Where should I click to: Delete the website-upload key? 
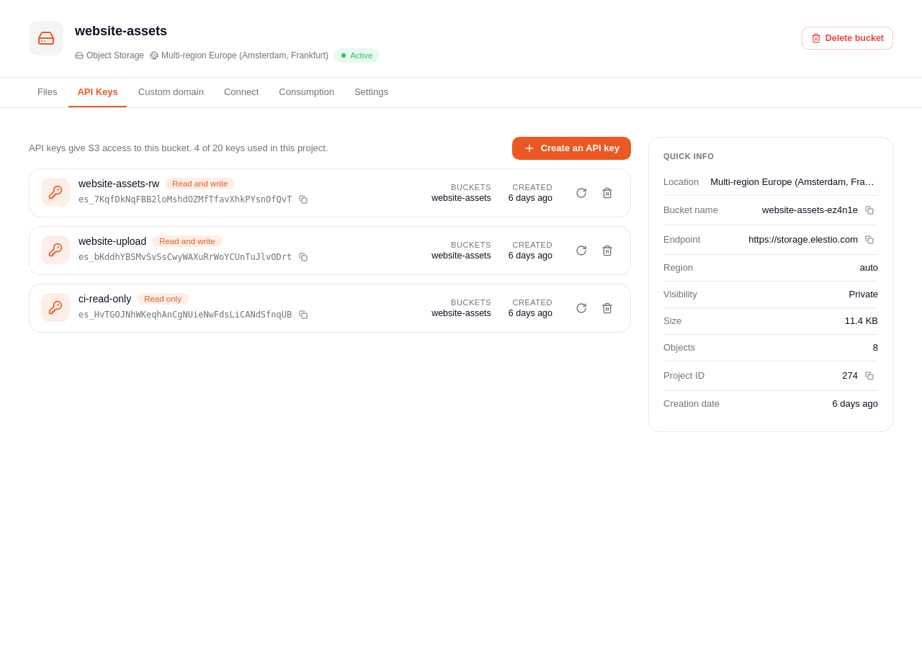pyautogui.click(x=607, y=251)
